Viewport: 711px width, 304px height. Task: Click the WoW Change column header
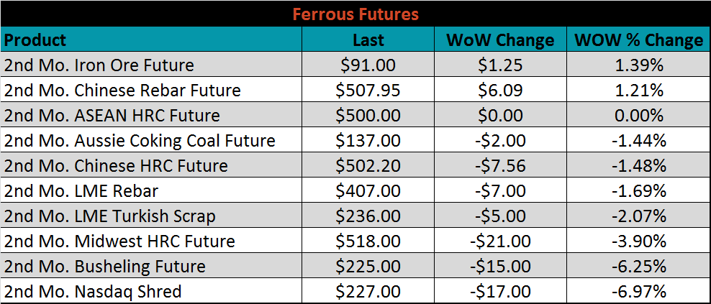[x=500, y=40]
